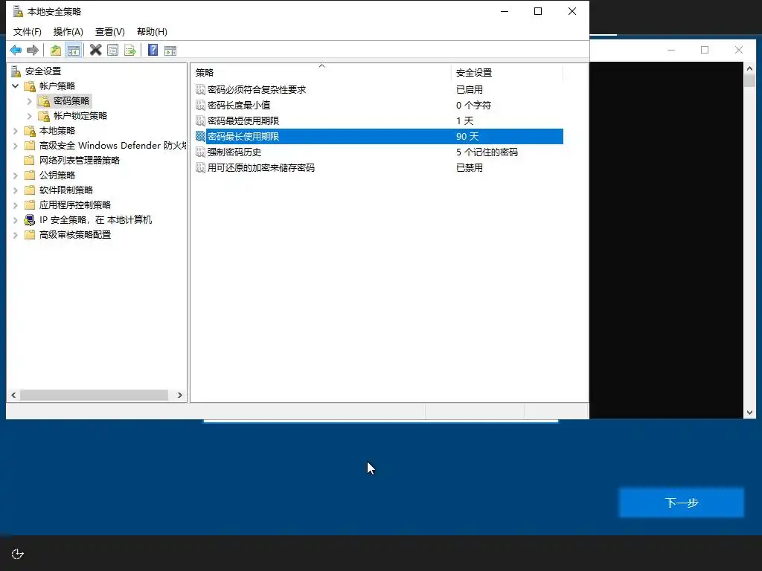Select the IP 安全策略，在 本地计算机 label
Viewport: 762px width, 571px height.
tap(96, 220)
